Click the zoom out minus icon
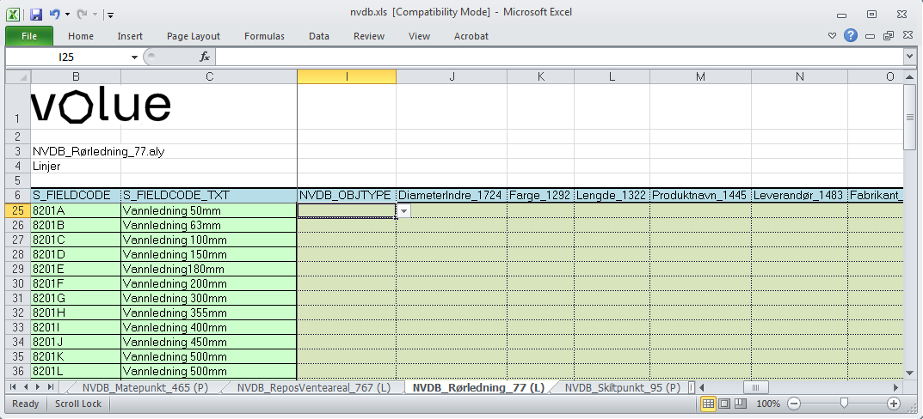Screen dimensions: 923x419 (794, 404)
